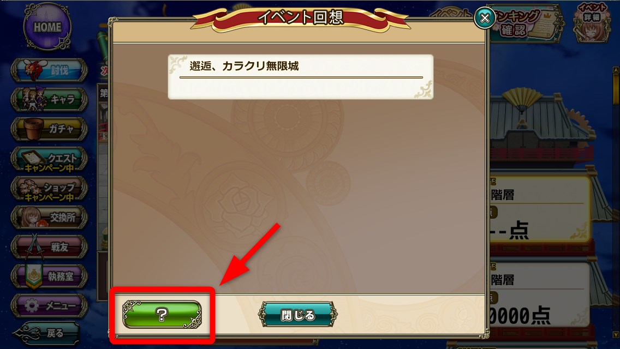Open the メニュー gear menu

tap(49, 305)
